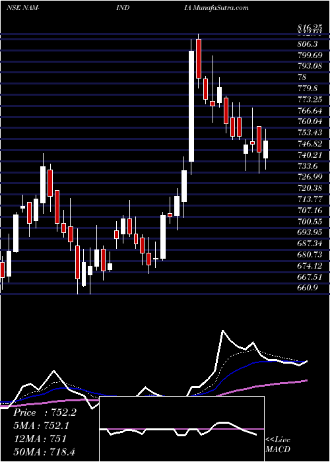Click the 707.16 price axis label
330x462 pixels.
310,210
